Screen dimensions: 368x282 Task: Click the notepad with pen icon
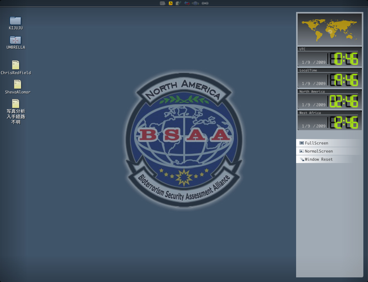[x=178, y=3]
